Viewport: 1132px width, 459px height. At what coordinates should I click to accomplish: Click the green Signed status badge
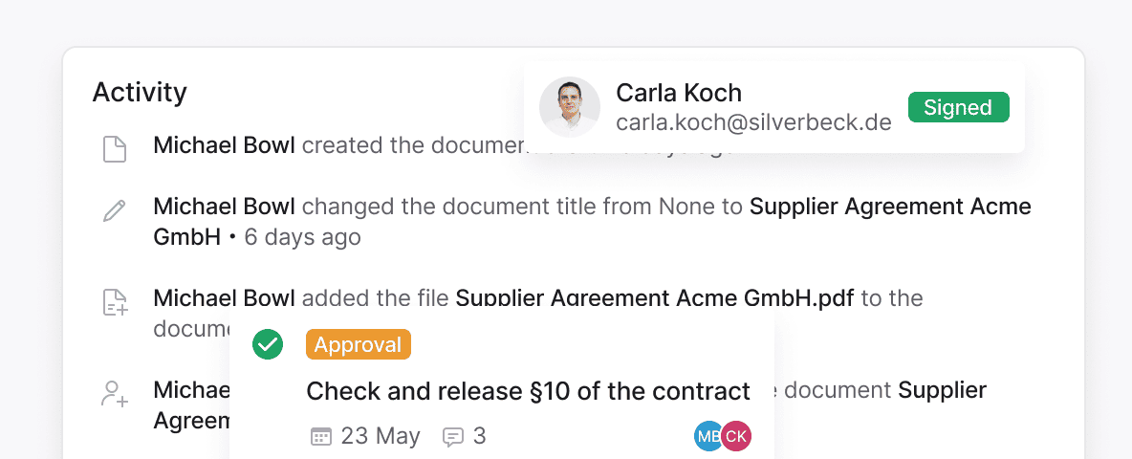tap(958, 107)
